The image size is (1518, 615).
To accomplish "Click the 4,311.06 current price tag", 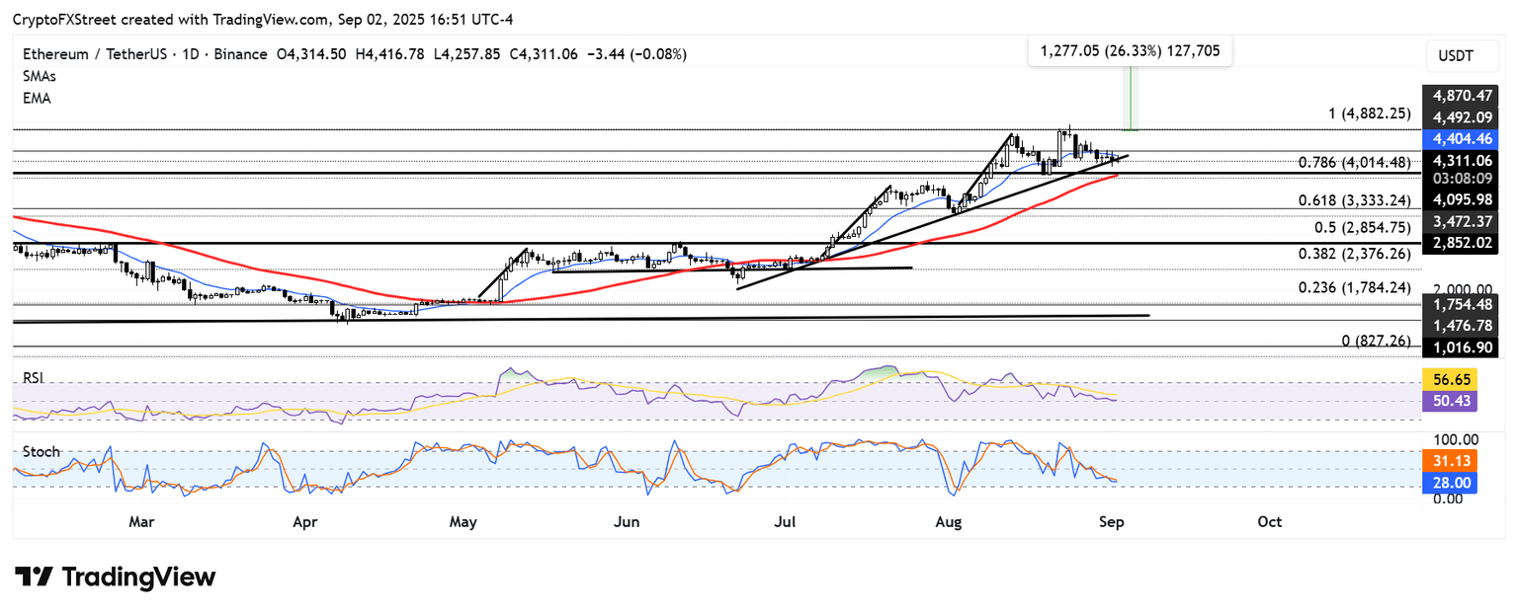I will tap(1459, 161).
